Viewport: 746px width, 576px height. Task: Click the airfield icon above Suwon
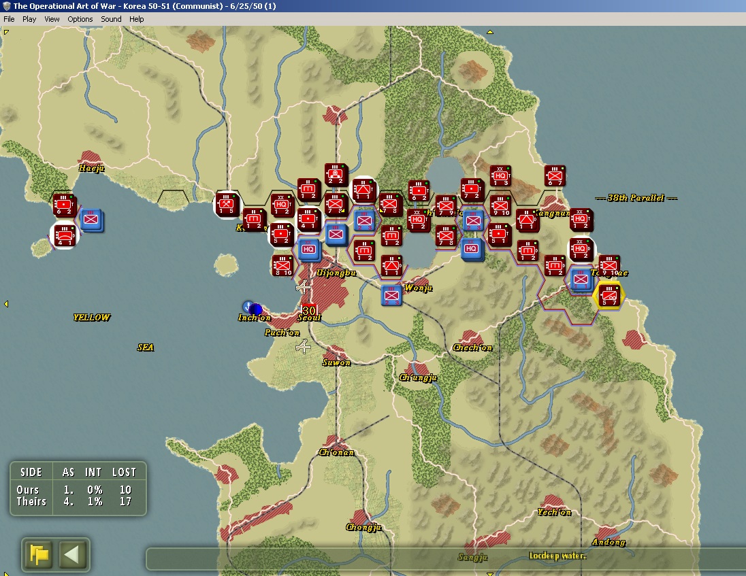click(303, 347)
